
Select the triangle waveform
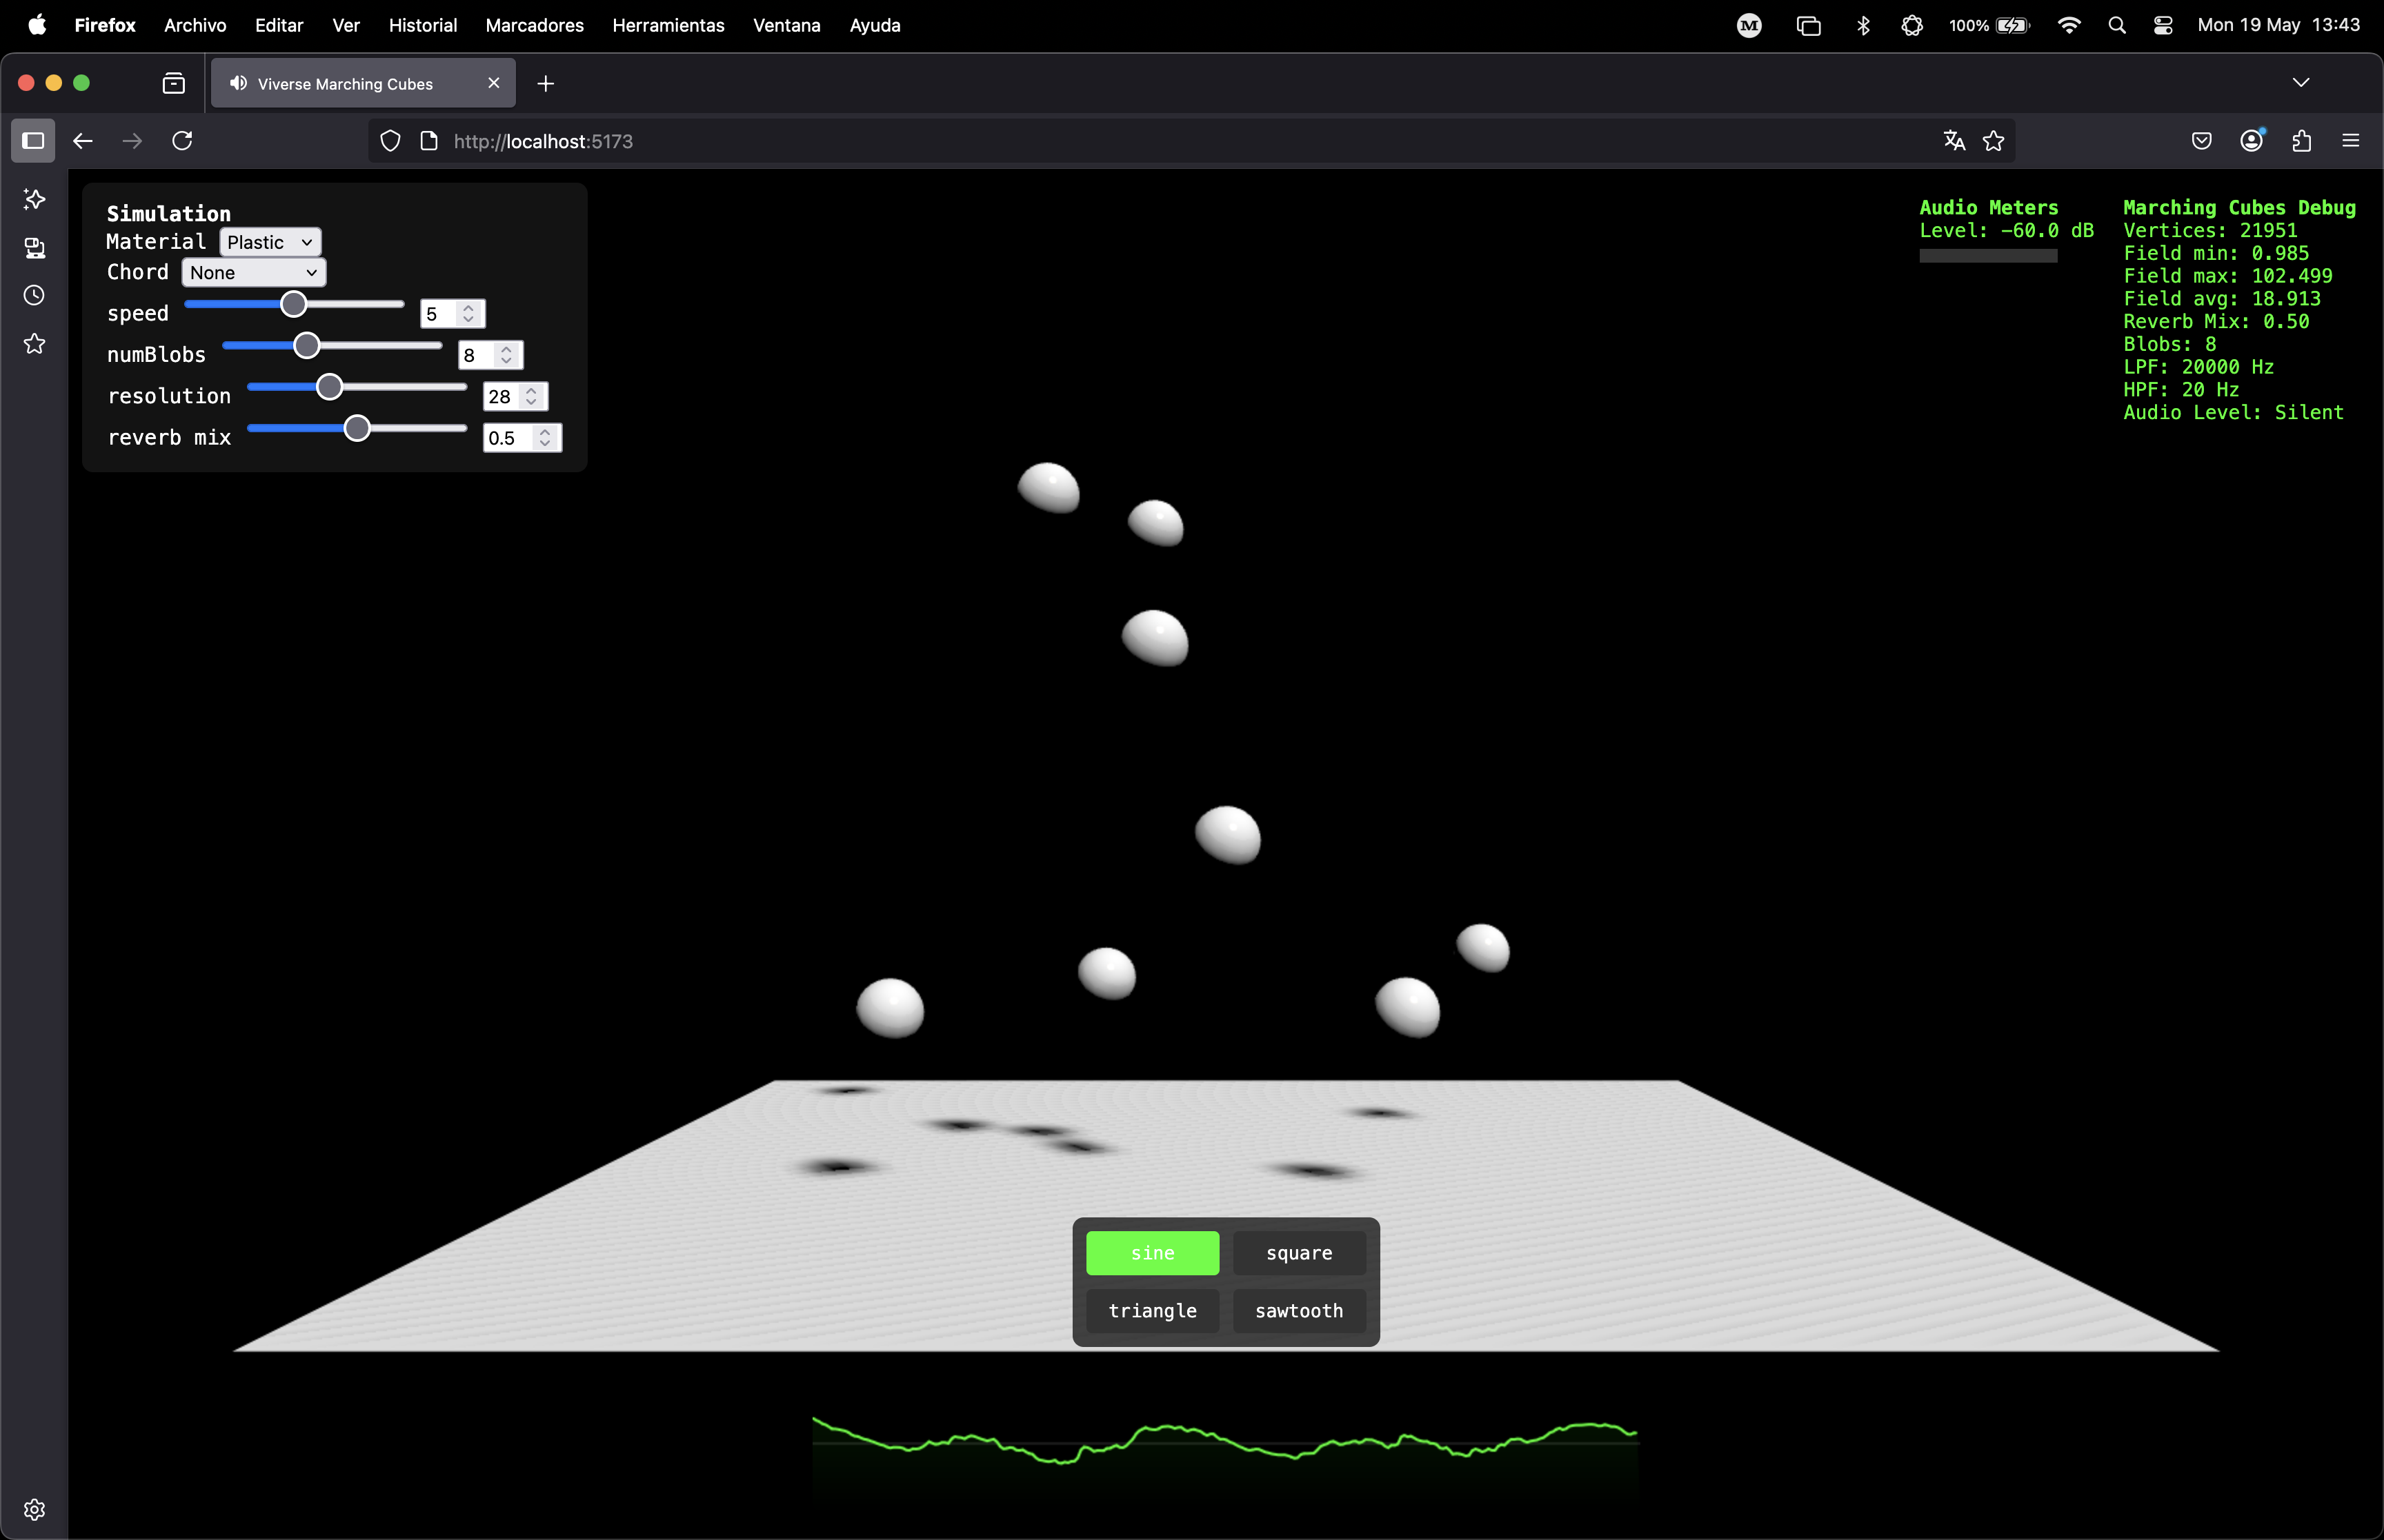[1151, 1311]
